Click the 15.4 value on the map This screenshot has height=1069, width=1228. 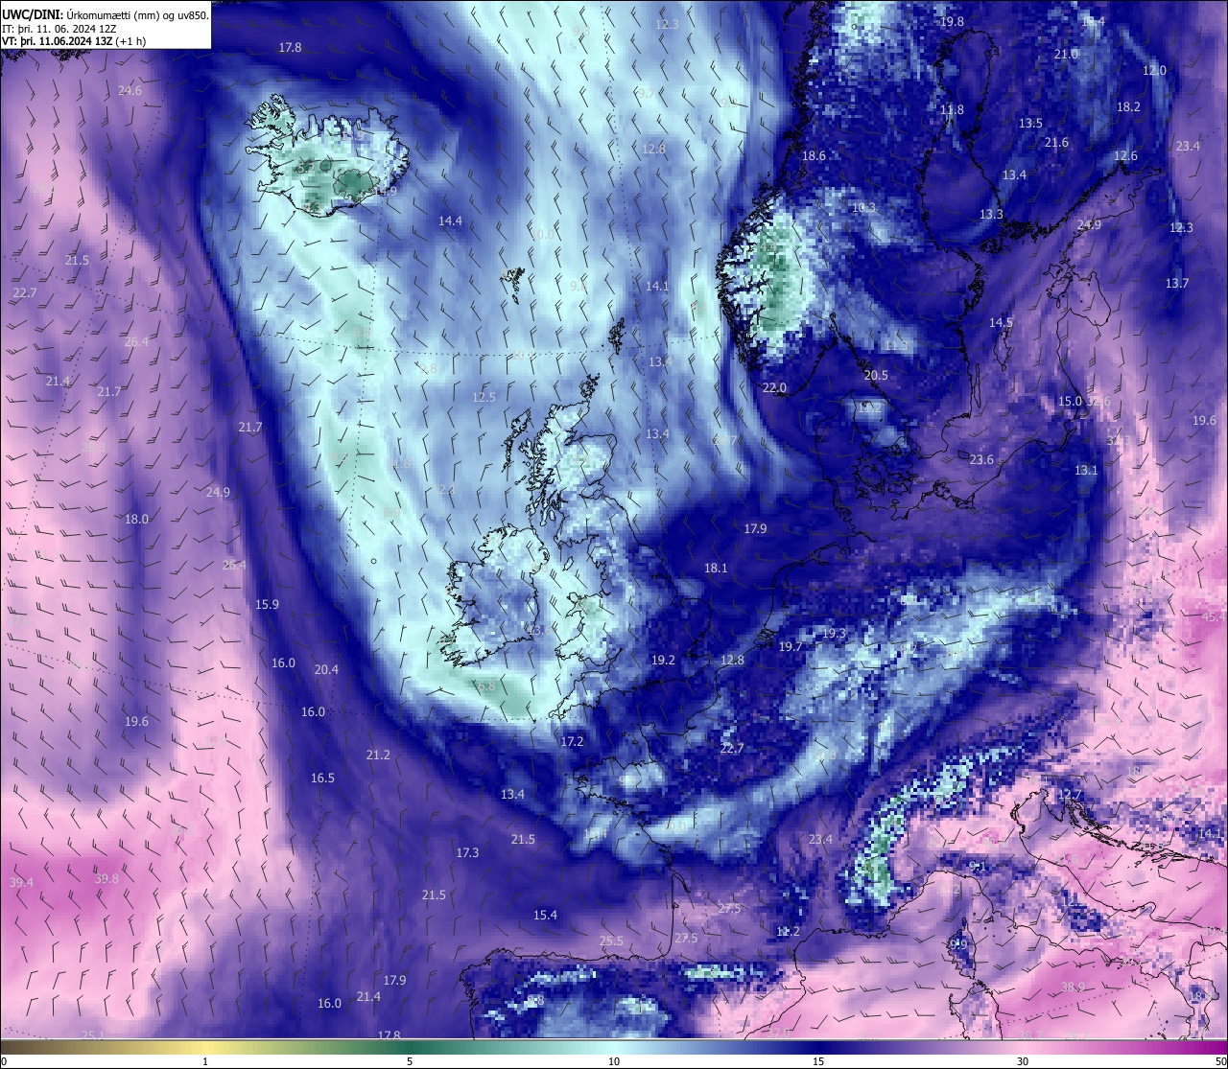click(545, 915)
